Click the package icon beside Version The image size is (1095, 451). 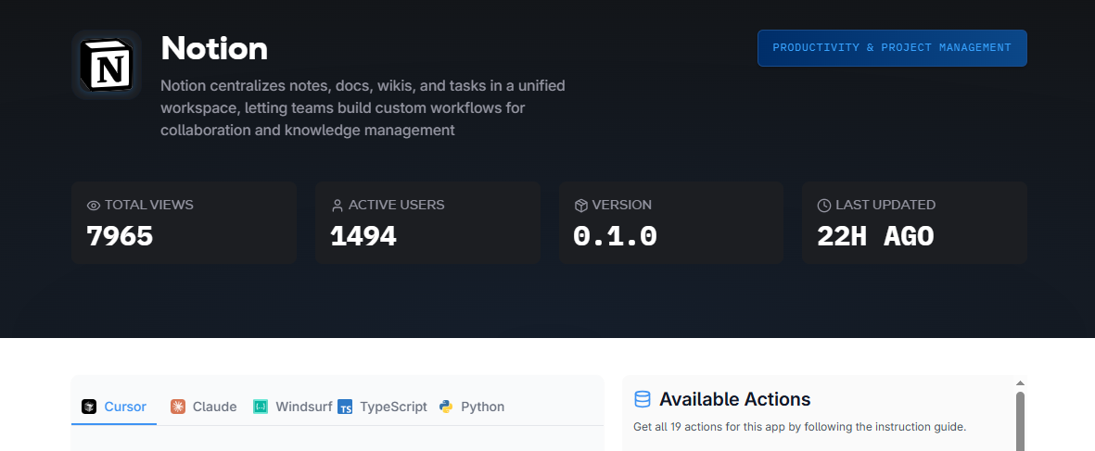(581, 206)
